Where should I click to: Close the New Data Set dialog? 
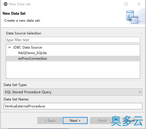pos(139,4)
